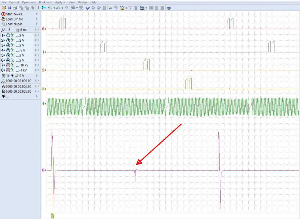Open the Control menu
The width and height of the screenshot is (300, 219).
click(14, 2)
